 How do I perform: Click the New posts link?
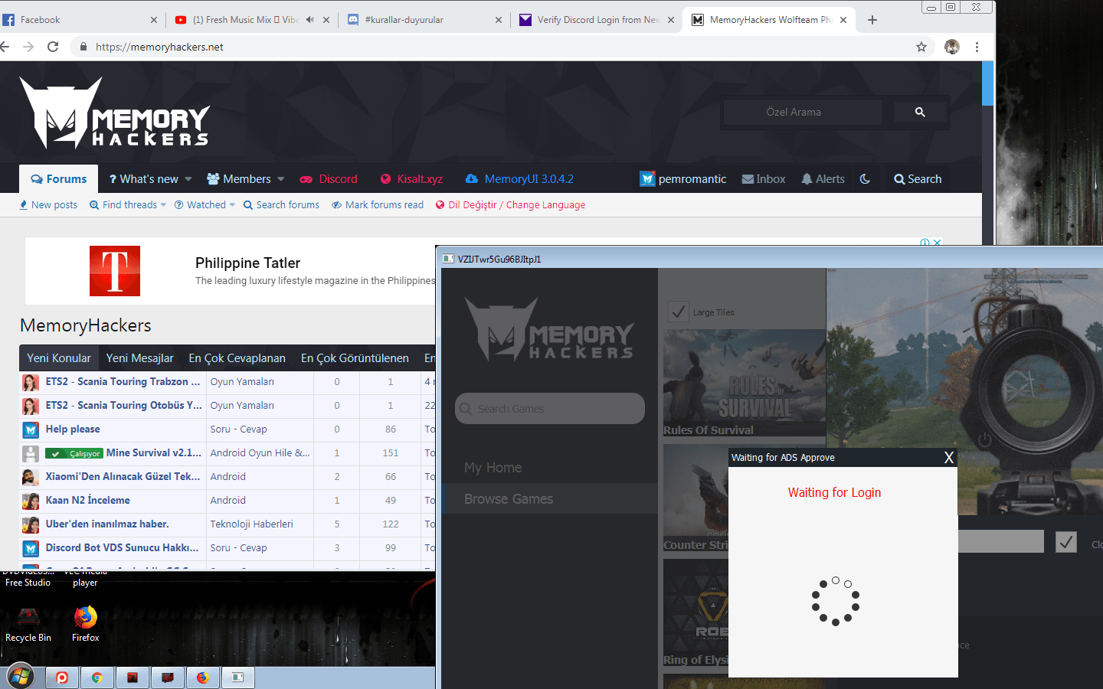tap(48, 205)
